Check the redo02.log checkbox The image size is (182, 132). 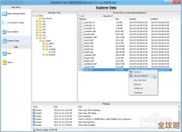[80, 49]
